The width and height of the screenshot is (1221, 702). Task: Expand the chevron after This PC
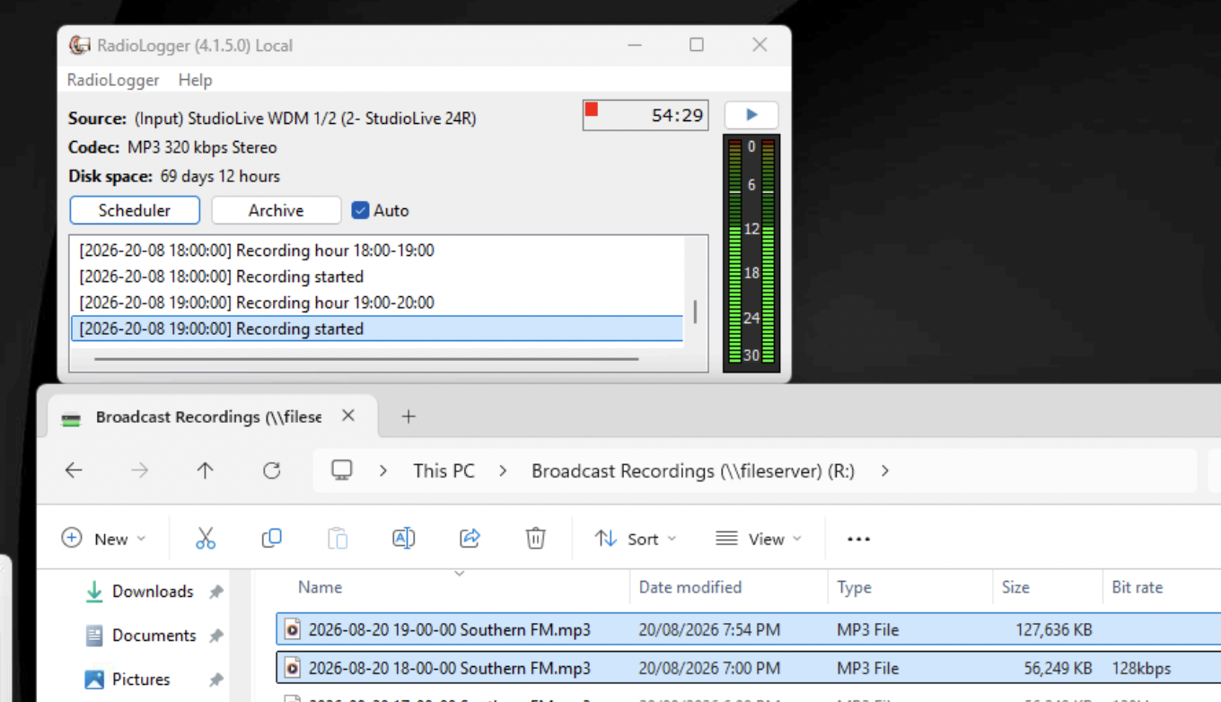[503, 470]
